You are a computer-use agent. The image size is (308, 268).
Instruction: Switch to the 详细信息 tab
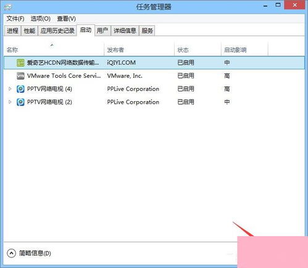[x=125, y=31]
